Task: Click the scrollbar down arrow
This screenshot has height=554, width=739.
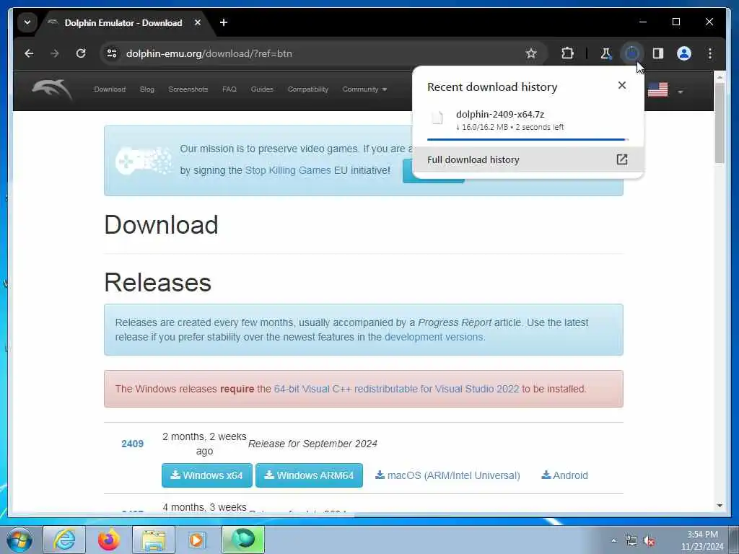Action: [720, 506]
